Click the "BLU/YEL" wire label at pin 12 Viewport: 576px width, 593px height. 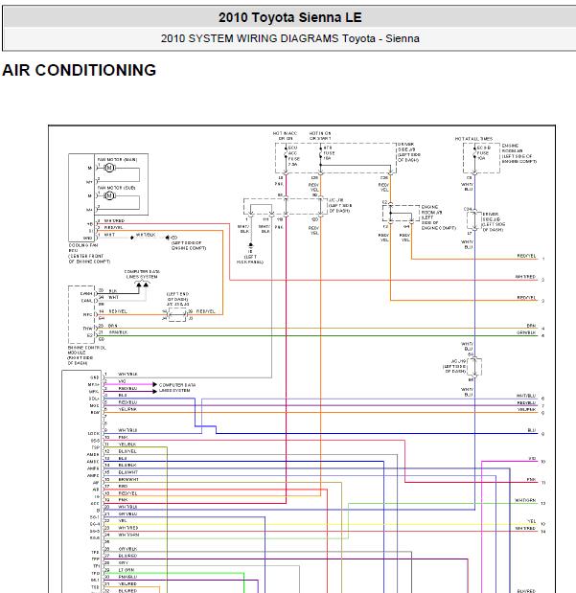coord(127,451)
